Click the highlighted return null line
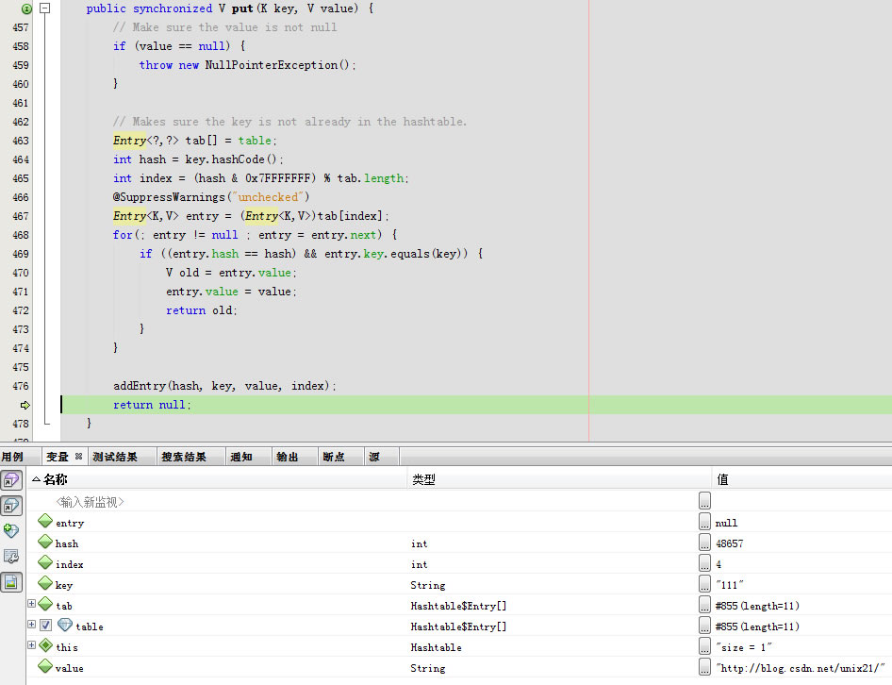Viewport: 892px width, 685px height. click(x=477, y=405)
